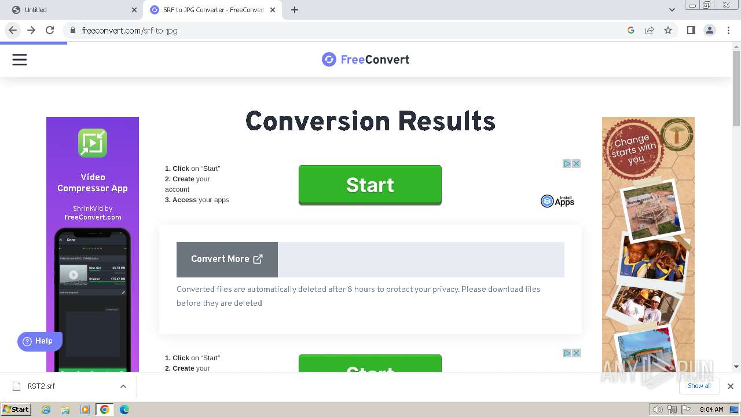This screenshot has height=417, width=741.
Task: Click the Install Apps logo in ad
Action: [557, 201]
